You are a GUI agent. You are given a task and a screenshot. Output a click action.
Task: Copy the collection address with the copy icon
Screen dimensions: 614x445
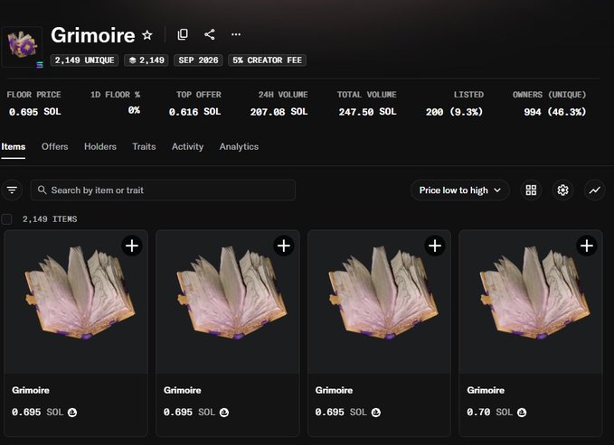pyautogui.click(x=183, y=34)
